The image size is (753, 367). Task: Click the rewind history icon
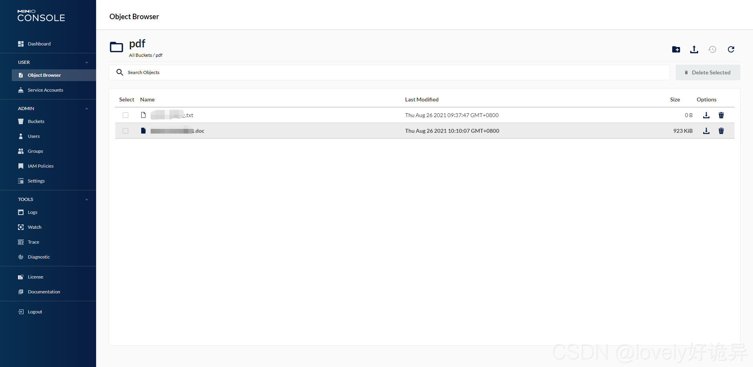[712, 49]
